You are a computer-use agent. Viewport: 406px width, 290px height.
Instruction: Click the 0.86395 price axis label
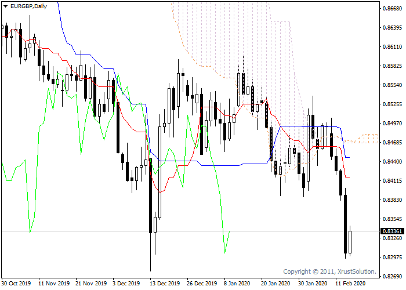pyautogui.click(x=393, y=28)
